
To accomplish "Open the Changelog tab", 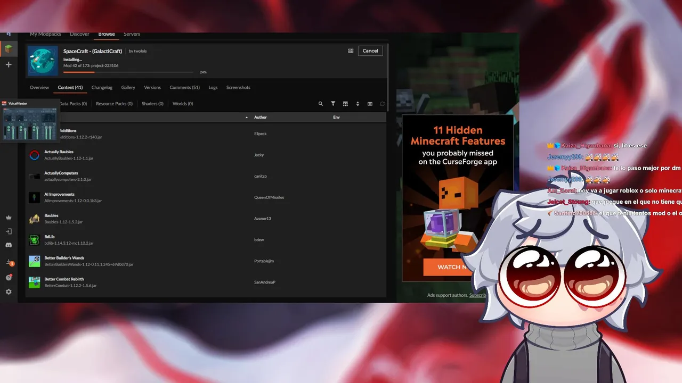I will [102, 87].
